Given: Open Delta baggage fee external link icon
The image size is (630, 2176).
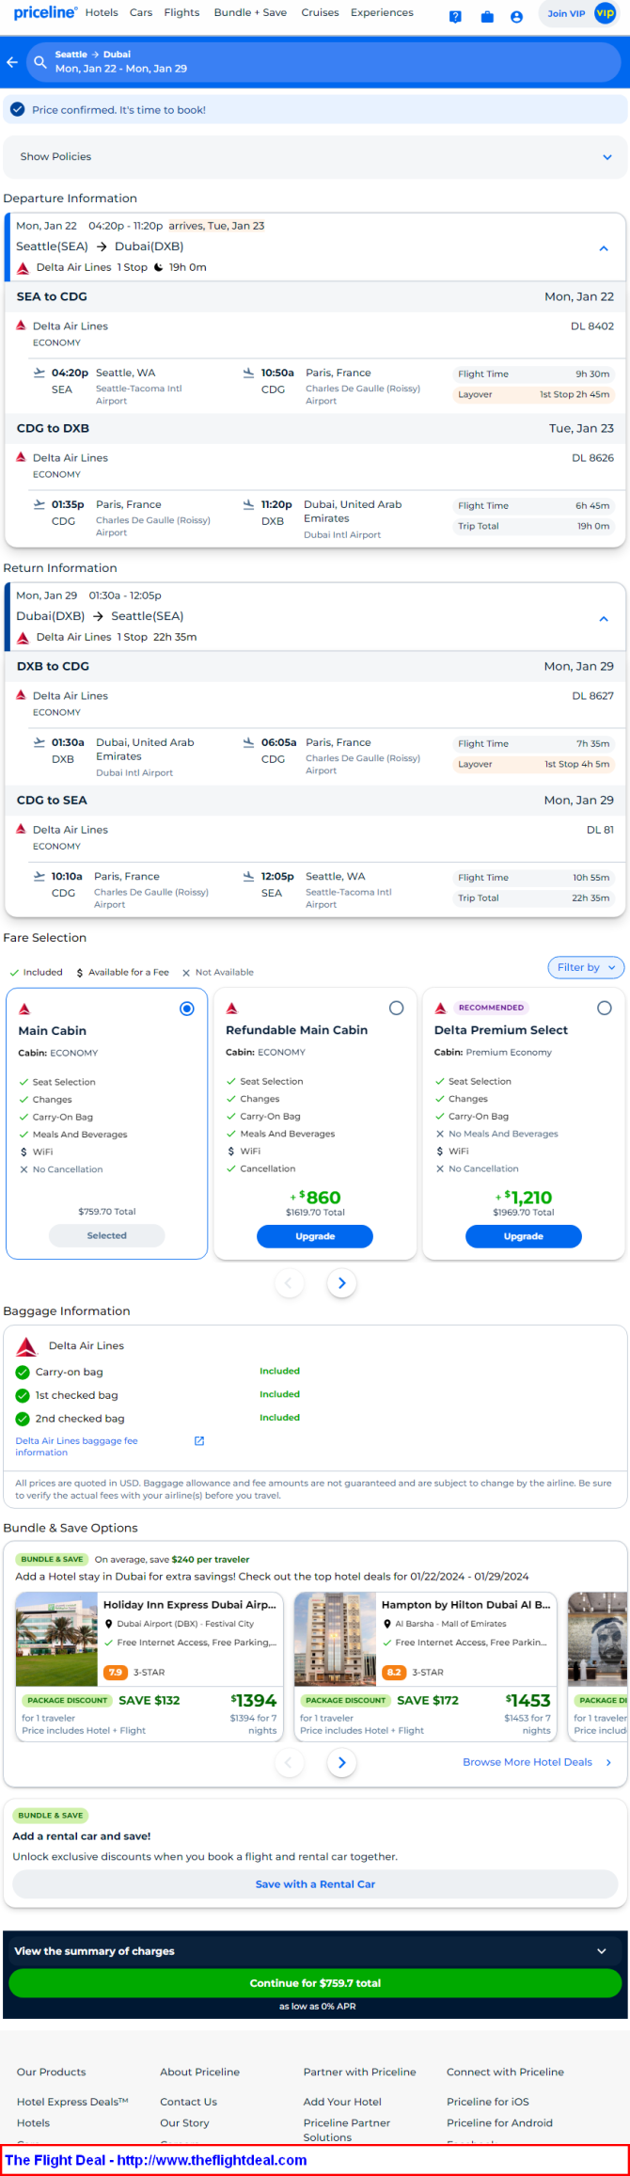Looking at the screenshot, I should 199,1440.
